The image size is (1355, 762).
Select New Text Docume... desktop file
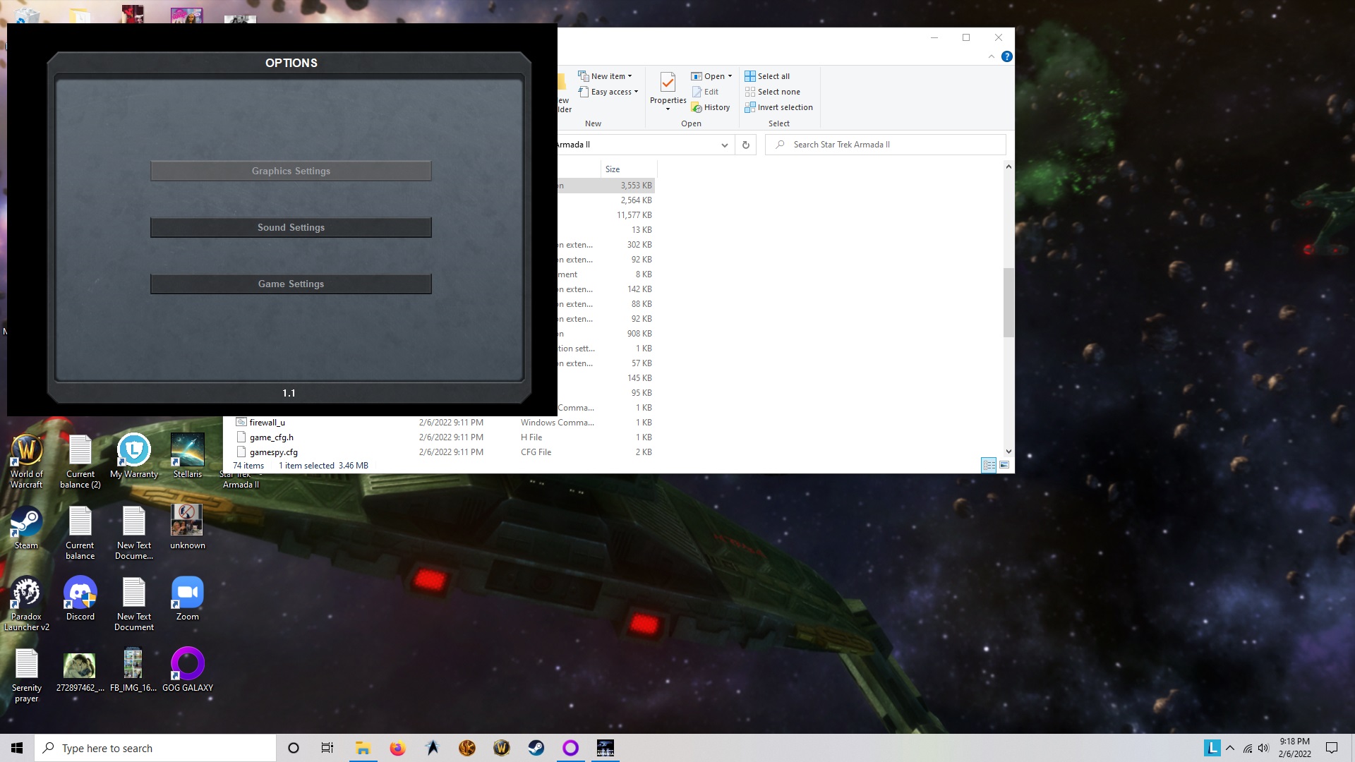point(134,533)
